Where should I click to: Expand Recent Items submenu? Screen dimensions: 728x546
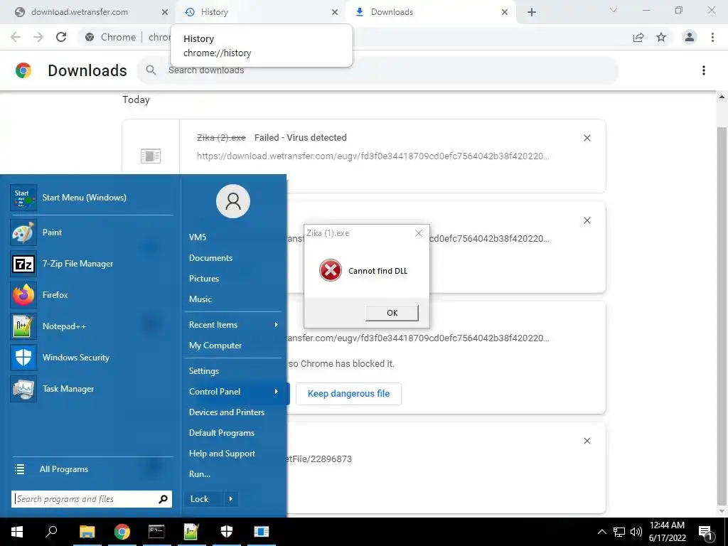(x=233, y=324)
